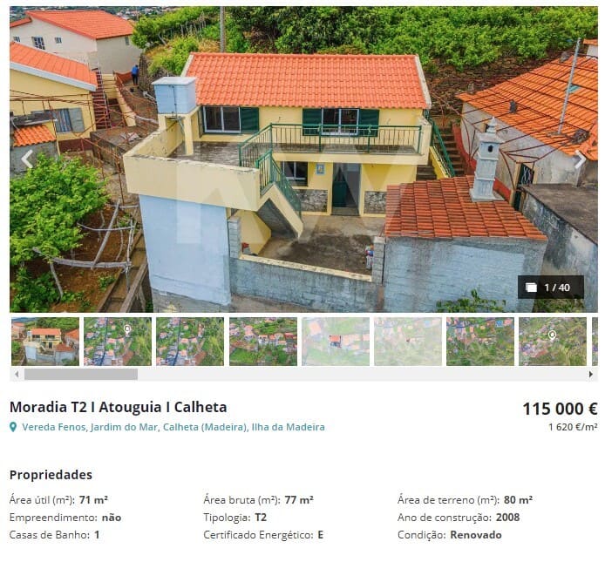Click the main house photo
605x562 pixels.
pyautogui.click(x=303, y=159)
